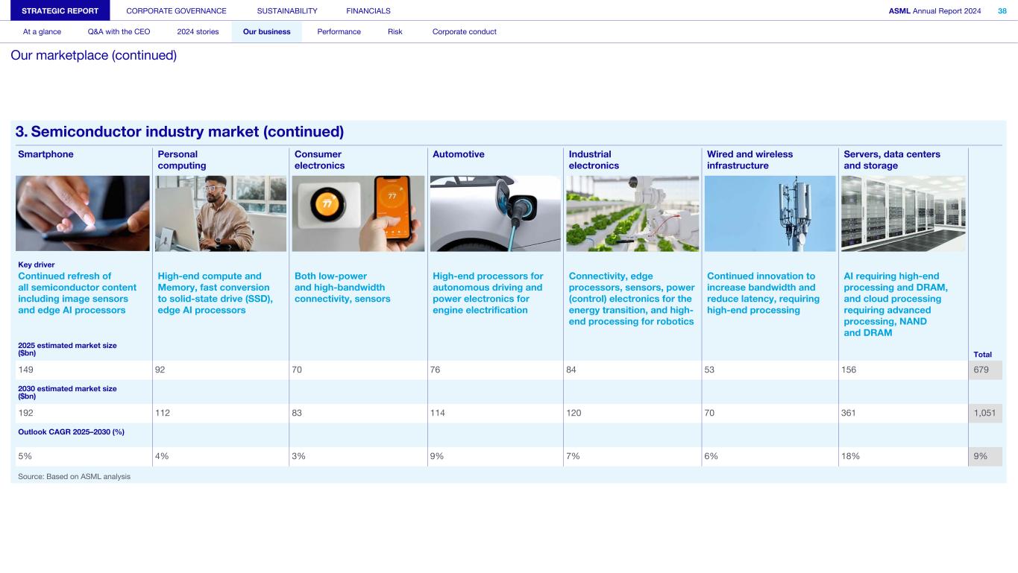Go to the Financials section
This screenshot has height=573, width=1018.
[x=368, y=10]
